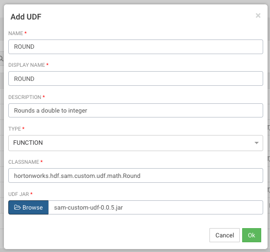Click the folder icon on Browse button
The height and width of the screenshot is (252, 270).
pos(17,207)
